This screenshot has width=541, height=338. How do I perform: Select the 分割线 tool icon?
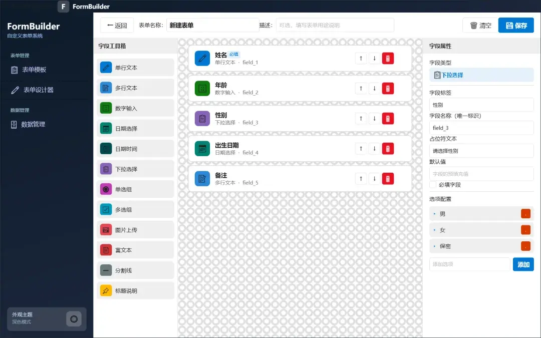pos(106,270)
